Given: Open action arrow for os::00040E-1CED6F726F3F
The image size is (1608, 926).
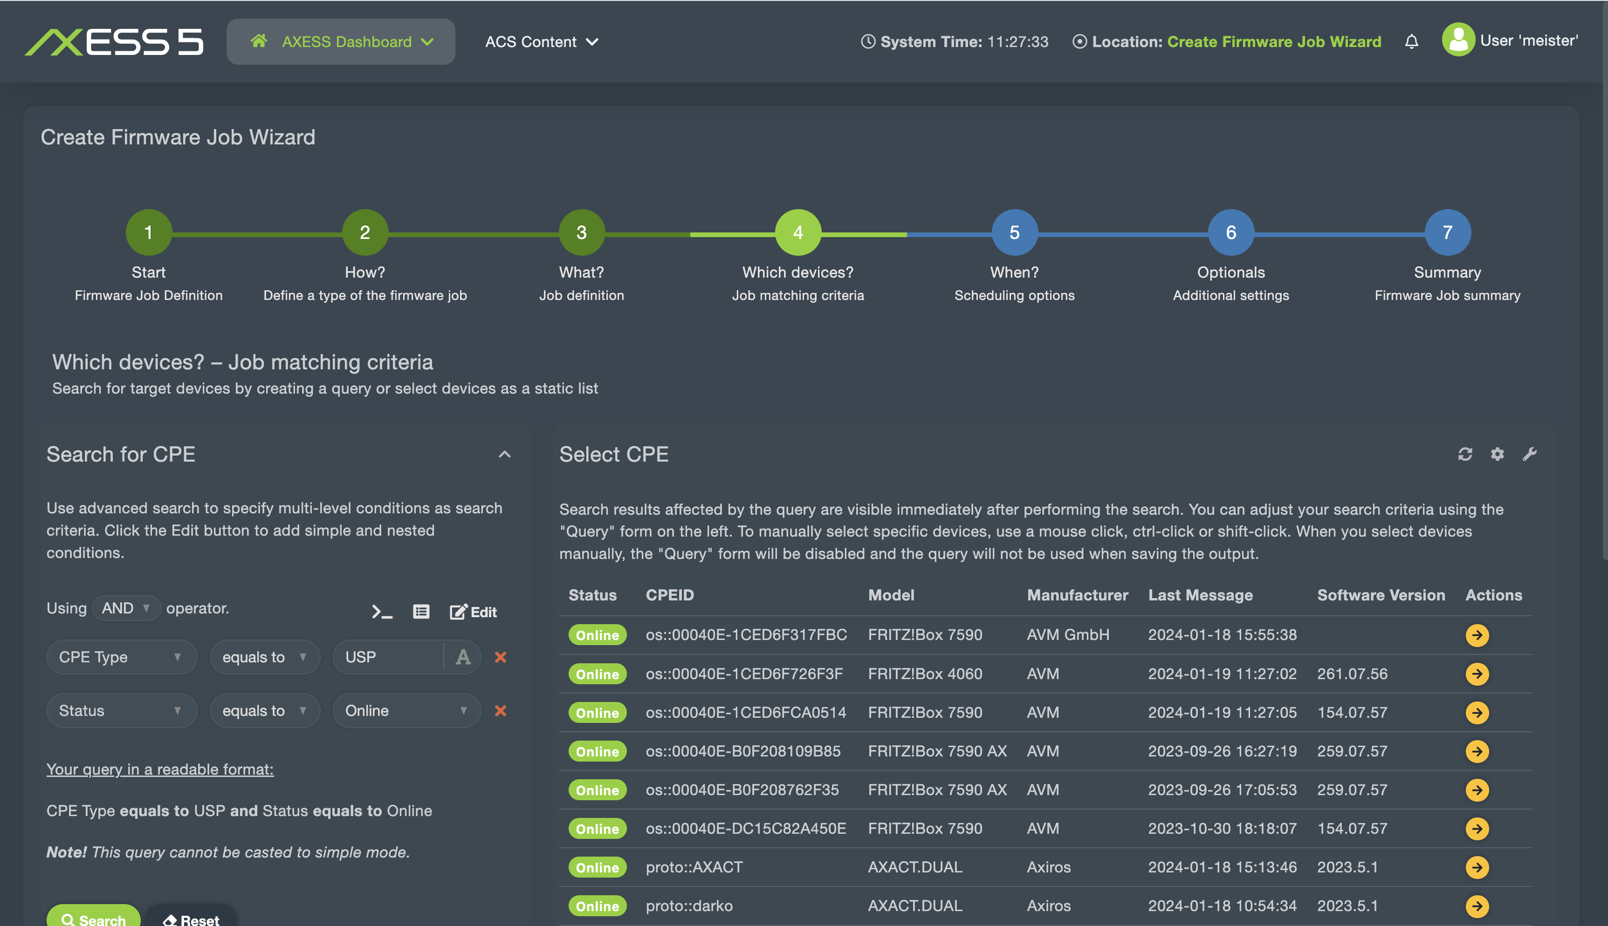Looking at the screenshot, I should tap(1477, 674).
